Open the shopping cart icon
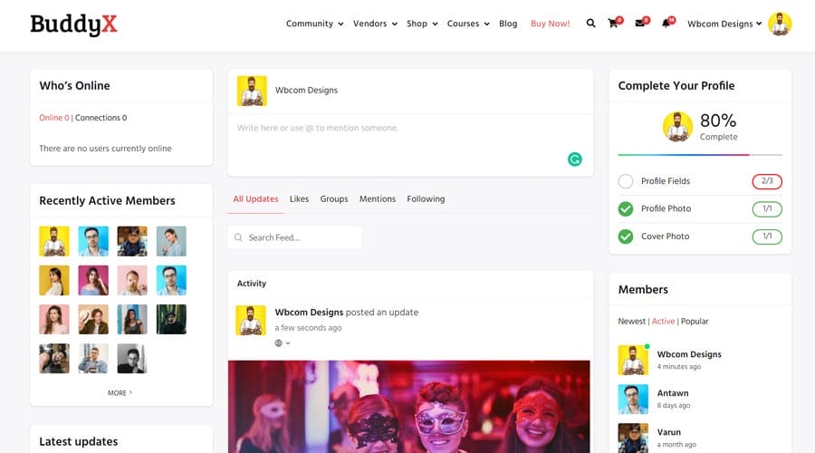Viewport: 815px width, 453px height. [x=613, y=24]
